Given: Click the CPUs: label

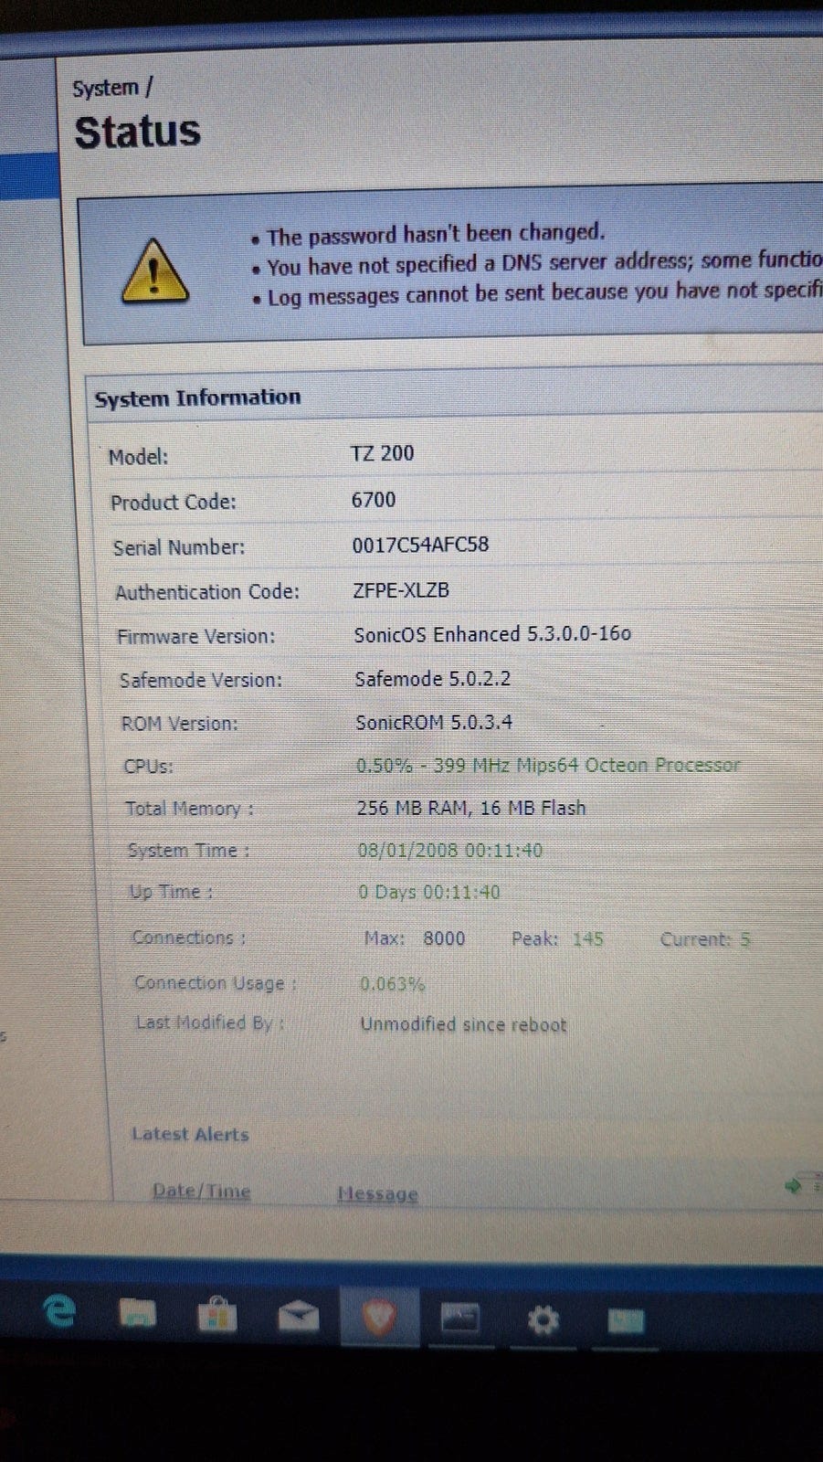Looking at the screenshot, I should tap(148, 767).
